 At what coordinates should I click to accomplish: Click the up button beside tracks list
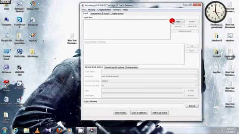pyautogui.click(x=192, y=46)
